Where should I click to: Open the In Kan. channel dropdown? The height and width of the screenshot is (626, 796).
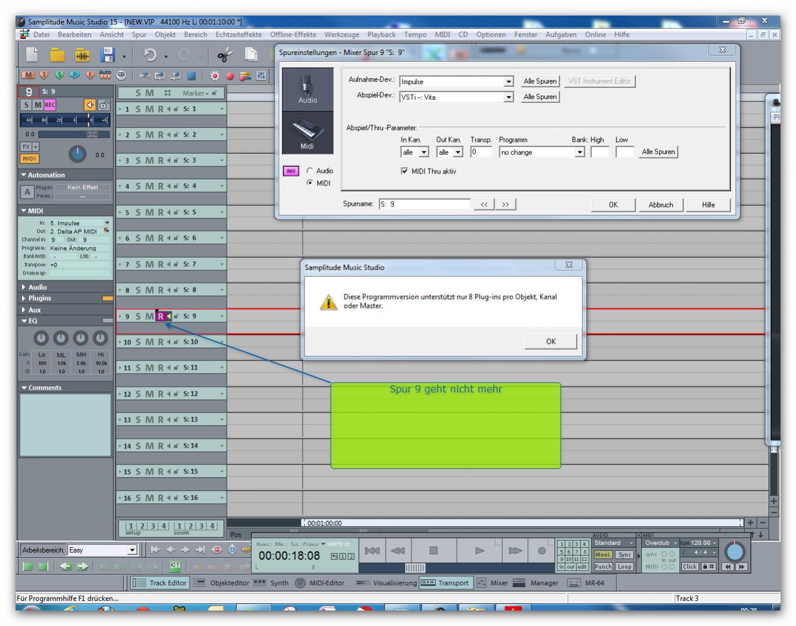coord(424,152)
